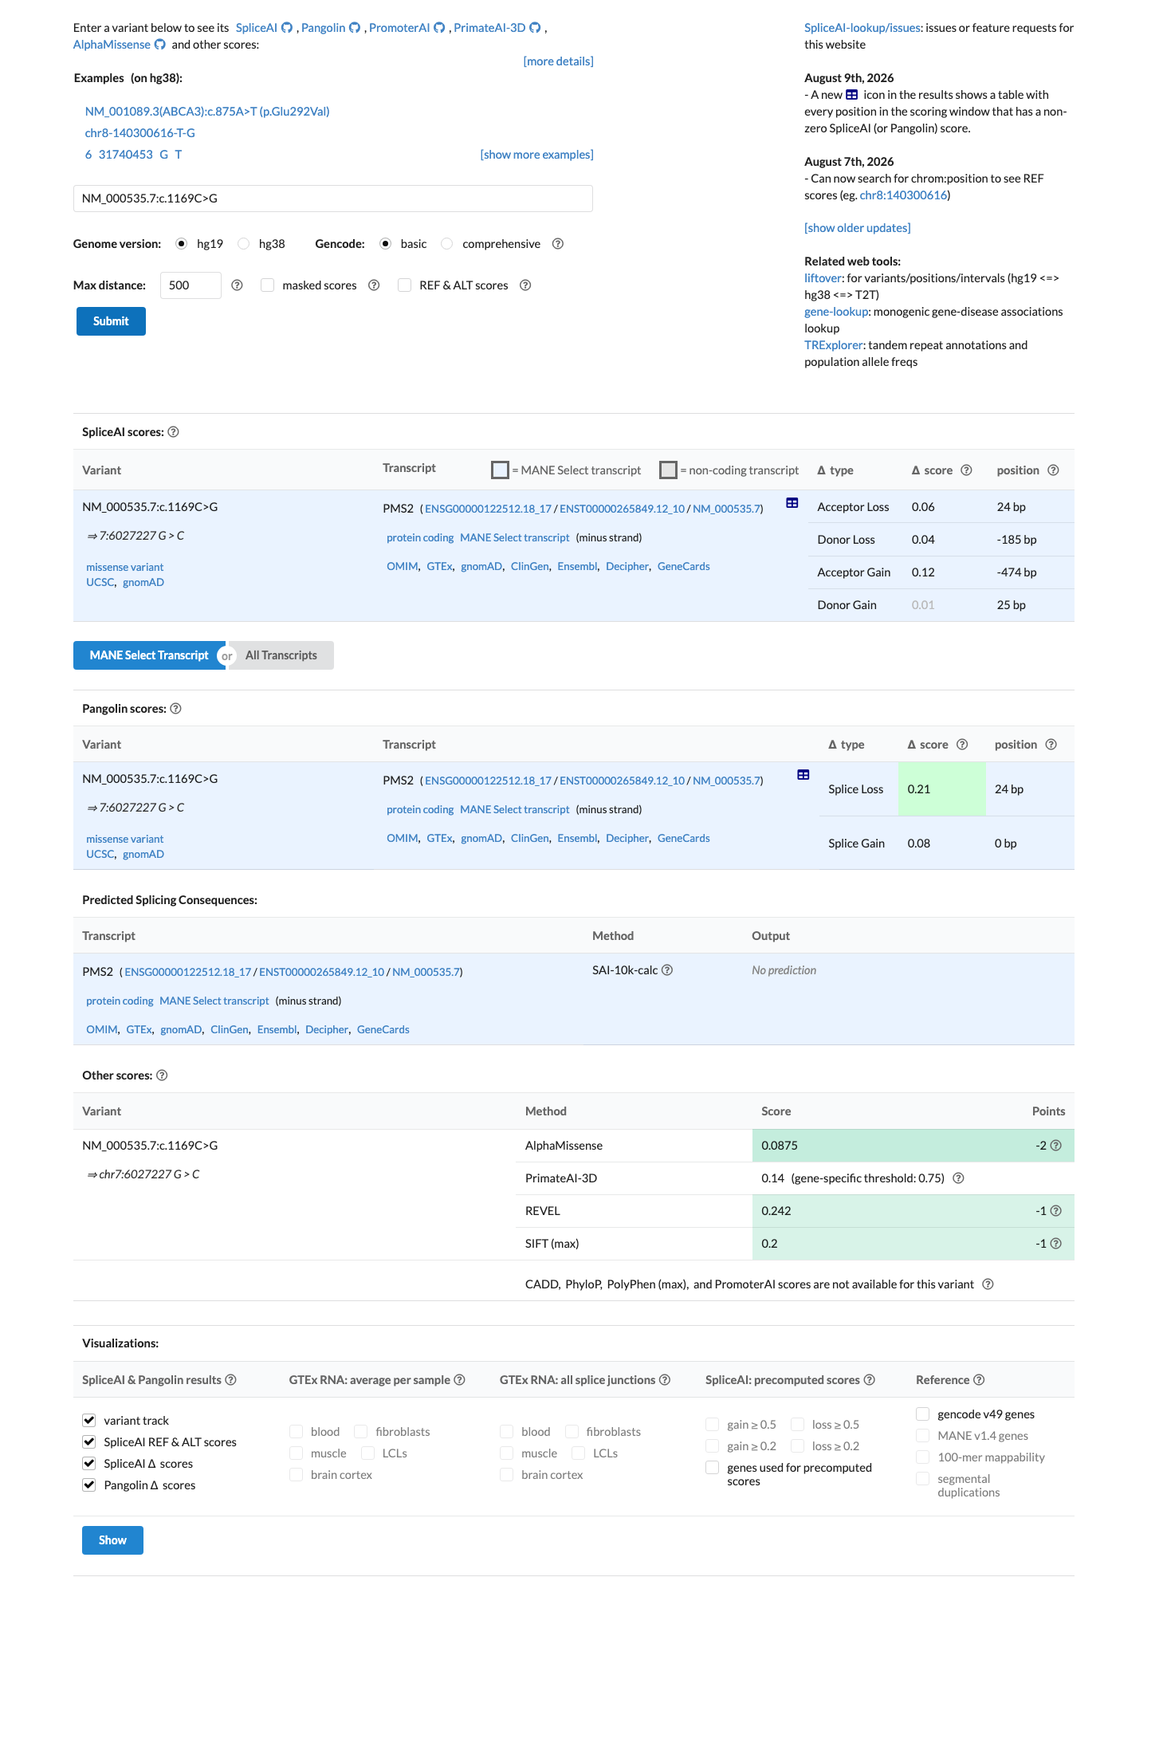Viewport: 1159px width, 1754px height.
Task: Check genes used for precomputed scores
Action: (713, 1468)
